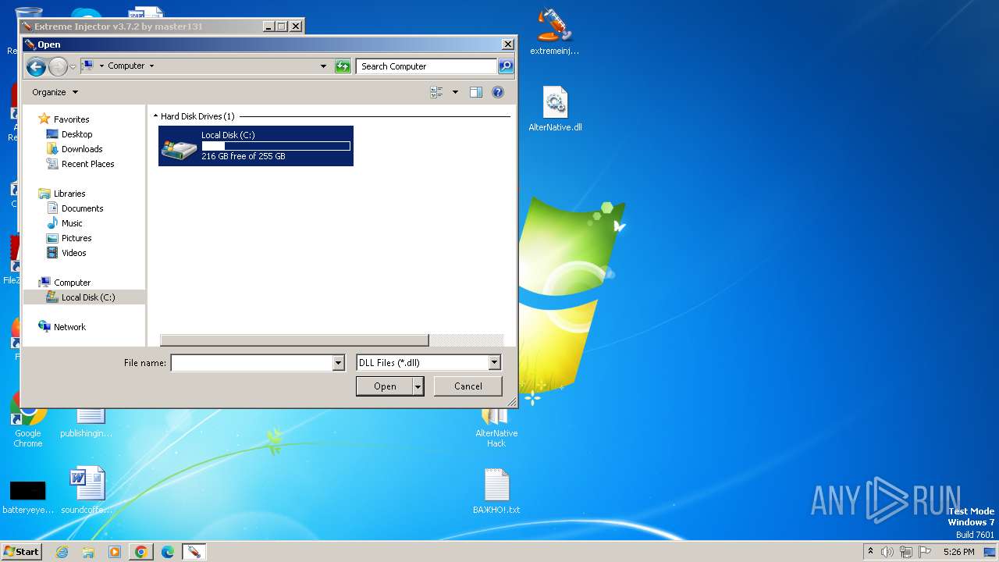Open media player from taskbar
Viewport: 999px width, 562px height.
pyautogui.click(x=115, y=552)
